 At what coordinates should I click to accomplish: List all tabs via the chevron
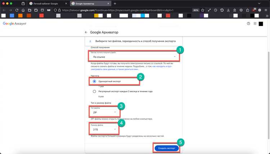click(259, 4)
